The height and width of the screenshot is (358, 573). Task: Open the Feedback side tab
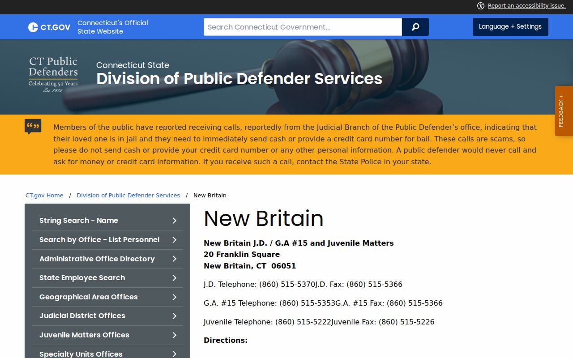click(x=564, y=111)
